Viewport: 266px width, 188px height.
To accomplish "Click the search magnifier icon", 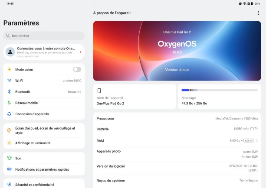I will (x=8, y=36).
